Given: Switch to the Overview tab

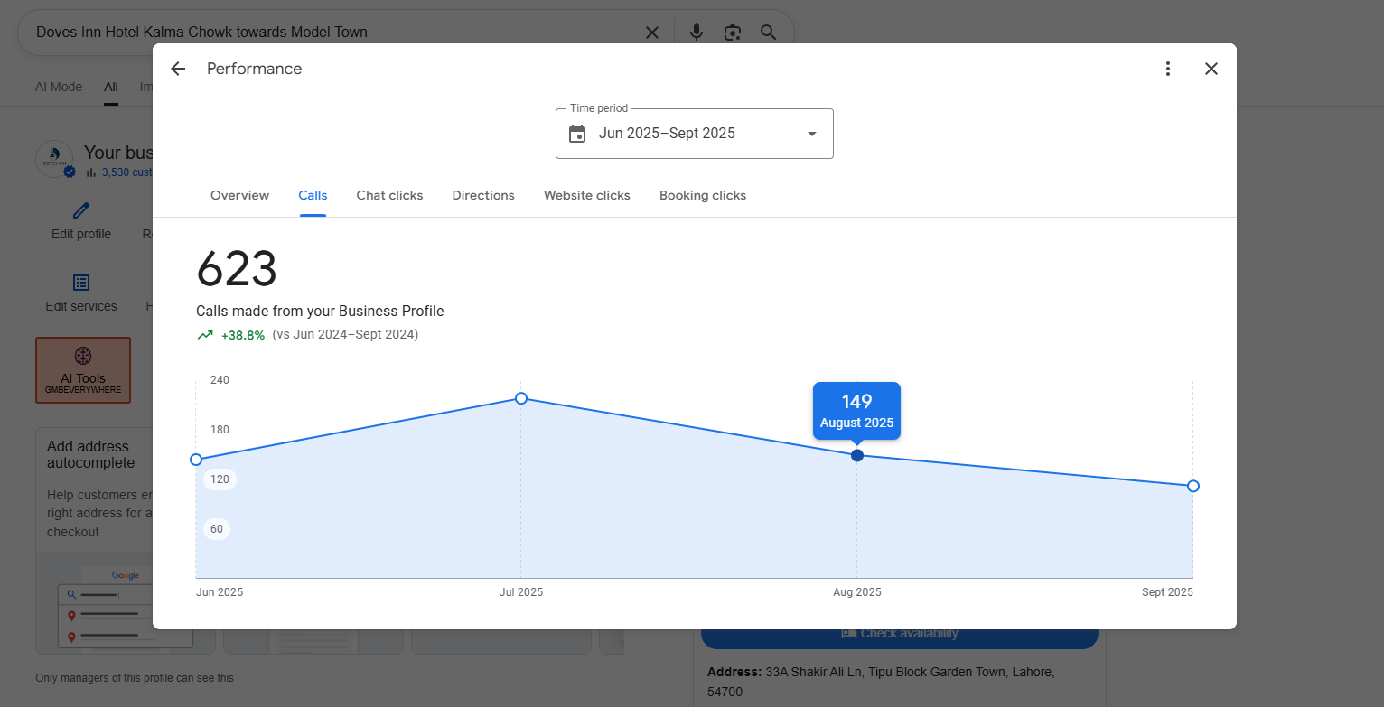Looking at the screenshot, I should (239, 195).
